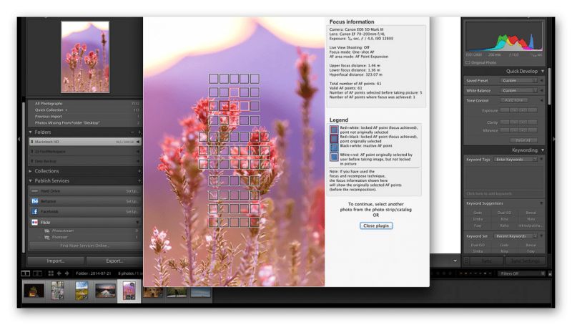
Task: Click the Import... button
Action: 56,261
